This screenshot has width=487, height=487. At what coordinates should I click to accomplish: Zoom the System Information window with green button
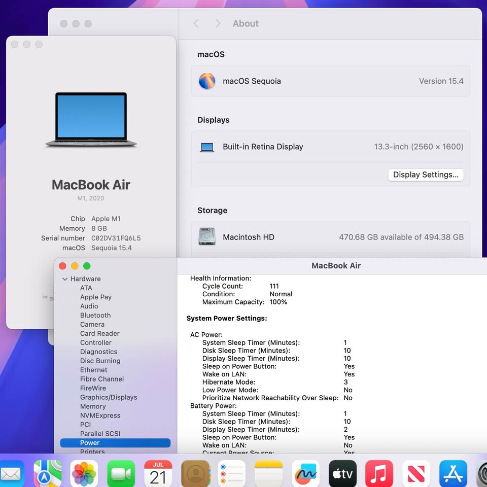(87, 266)
